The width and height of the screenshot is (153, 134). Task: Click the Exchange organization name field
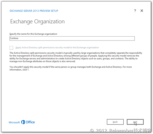click(x=72, y=38)
